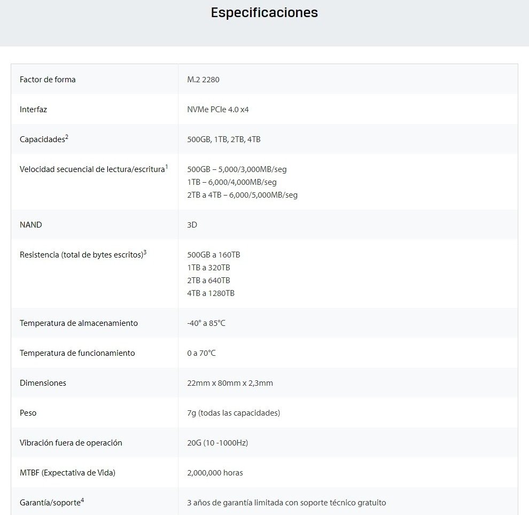The width and height of the screenshot is (529, 515).
Task: Open footnote 1 beside Velocidad secuencial de lectura/escritura
Action: 167,167
